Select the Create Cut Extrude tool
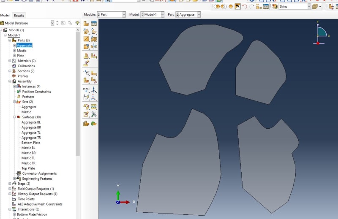This screenshot has height=219, width=338. (x=94, y=39)
